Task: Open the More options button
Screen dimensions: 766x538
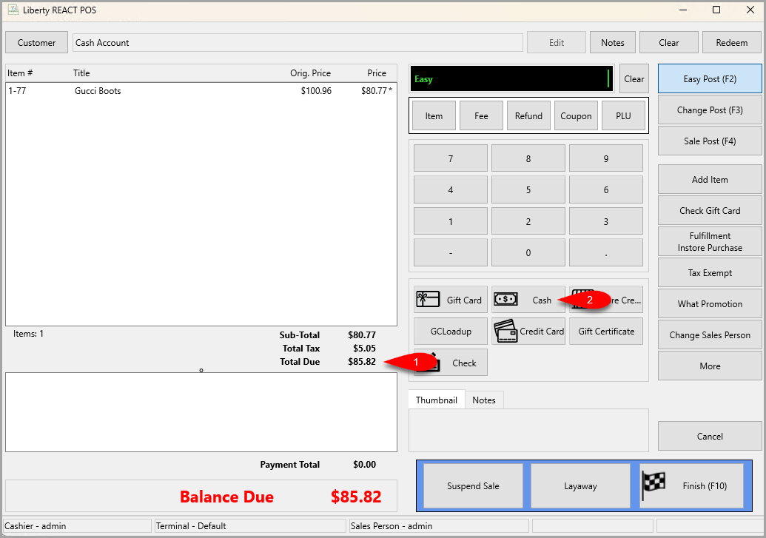Action: click(x=710, y=366)
